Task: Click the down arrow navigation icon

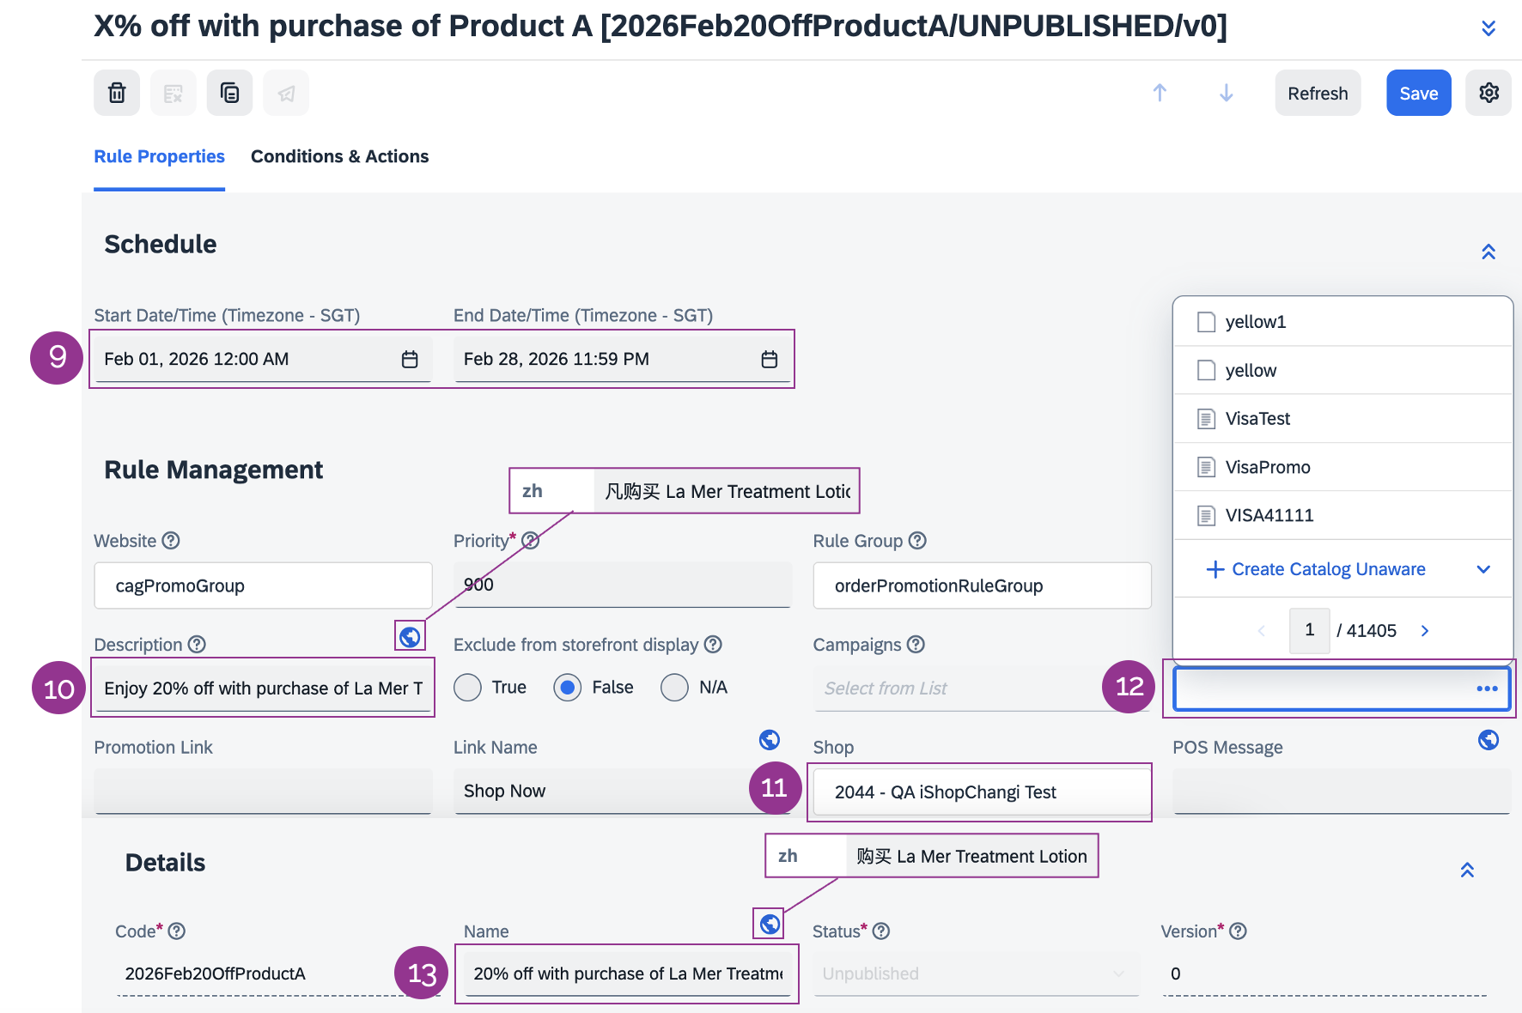Action: click(1226, 93)
